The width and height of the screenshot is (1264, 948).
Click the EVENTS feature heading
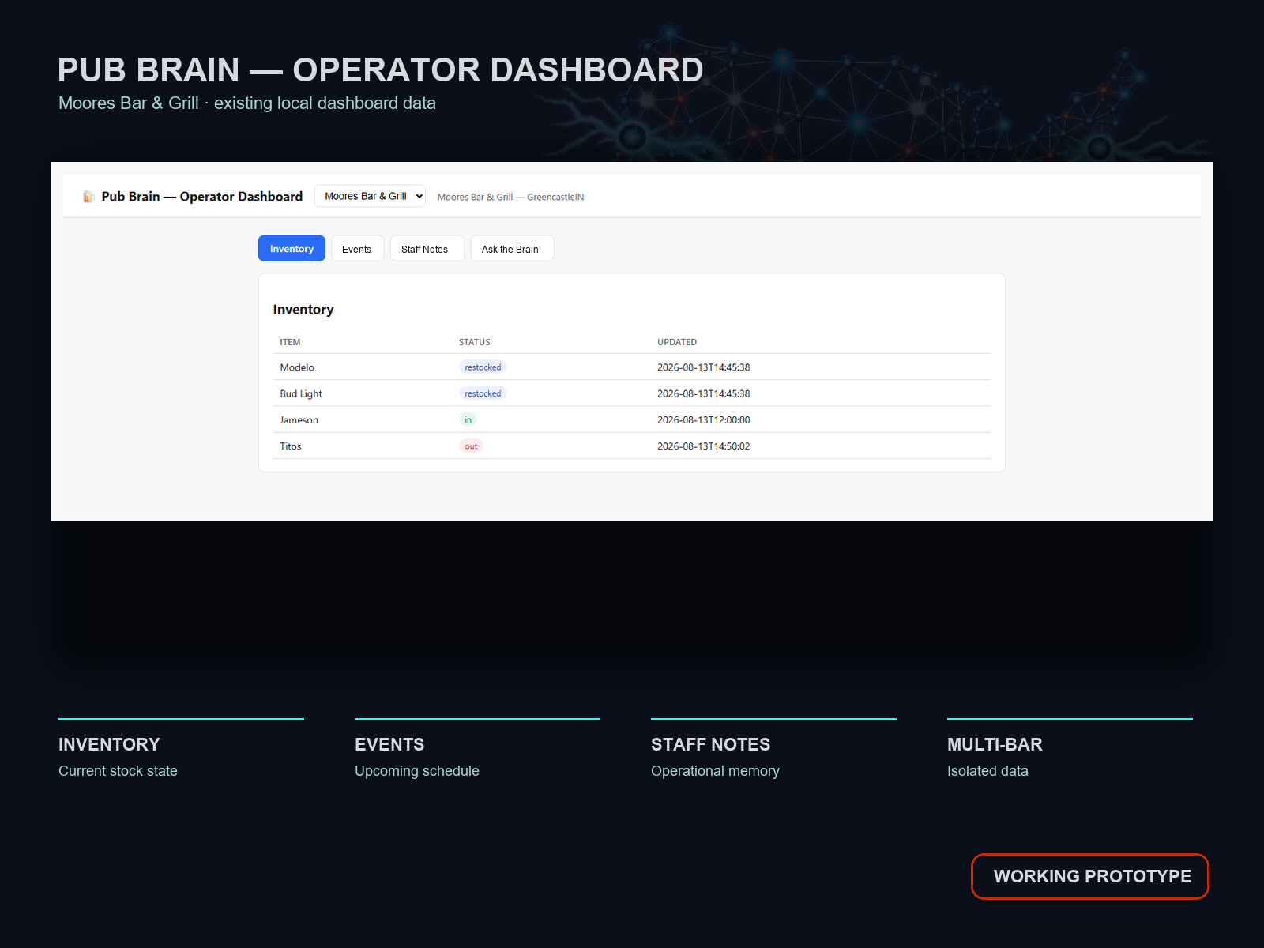click(389, 744)
